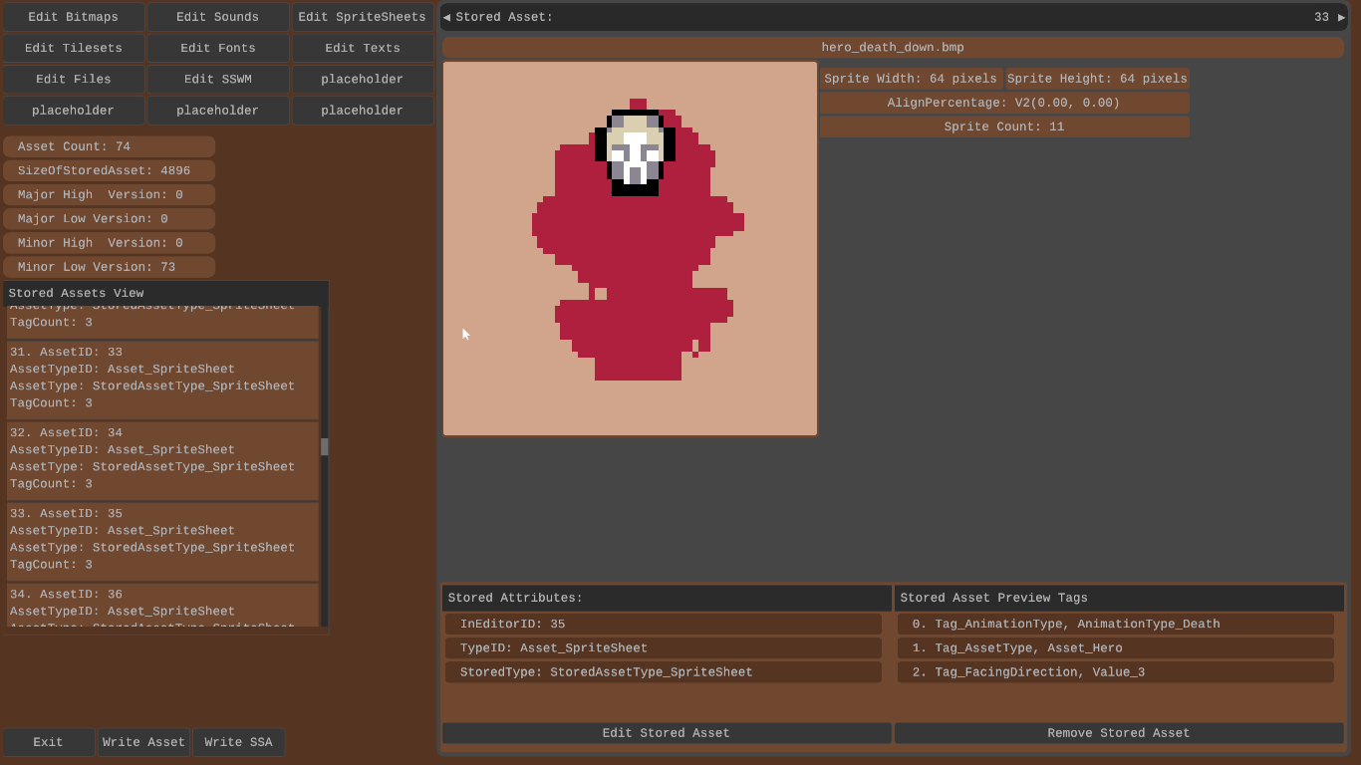Select Edit Fonts button
Image resolution: width=1361 pixels, height=765 pixels.
(x=217, y=48)
